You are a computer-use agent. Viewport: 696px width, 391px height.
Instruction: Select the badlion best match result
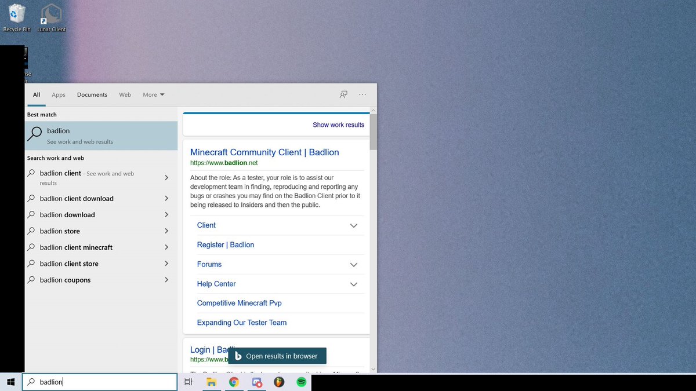[x=101, y=136]
